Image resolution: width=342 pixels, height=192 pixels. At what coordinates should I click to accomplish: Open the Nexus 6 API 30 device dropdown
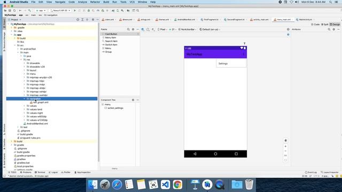click(x=60, y=11)
